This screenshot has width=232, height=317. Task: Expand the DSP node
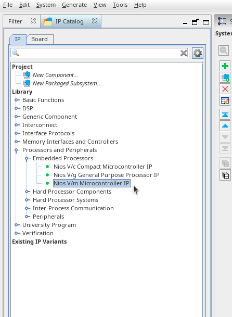[17, 108]
